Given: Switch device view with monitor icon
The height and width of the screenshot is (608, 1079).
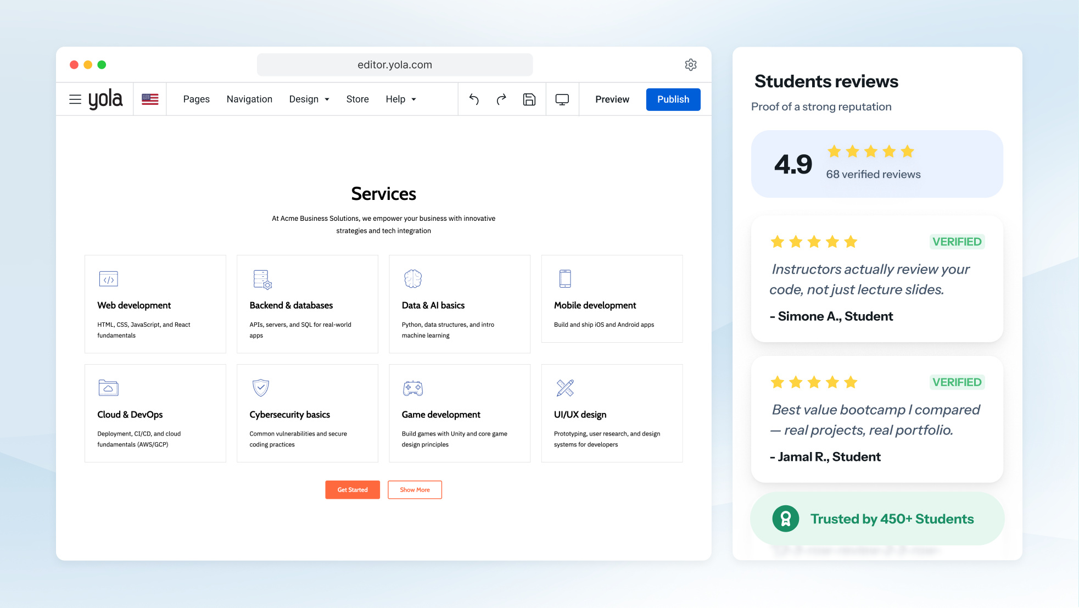Looking at the screenshot, I should pyautogui.click(x=562, y=99).
